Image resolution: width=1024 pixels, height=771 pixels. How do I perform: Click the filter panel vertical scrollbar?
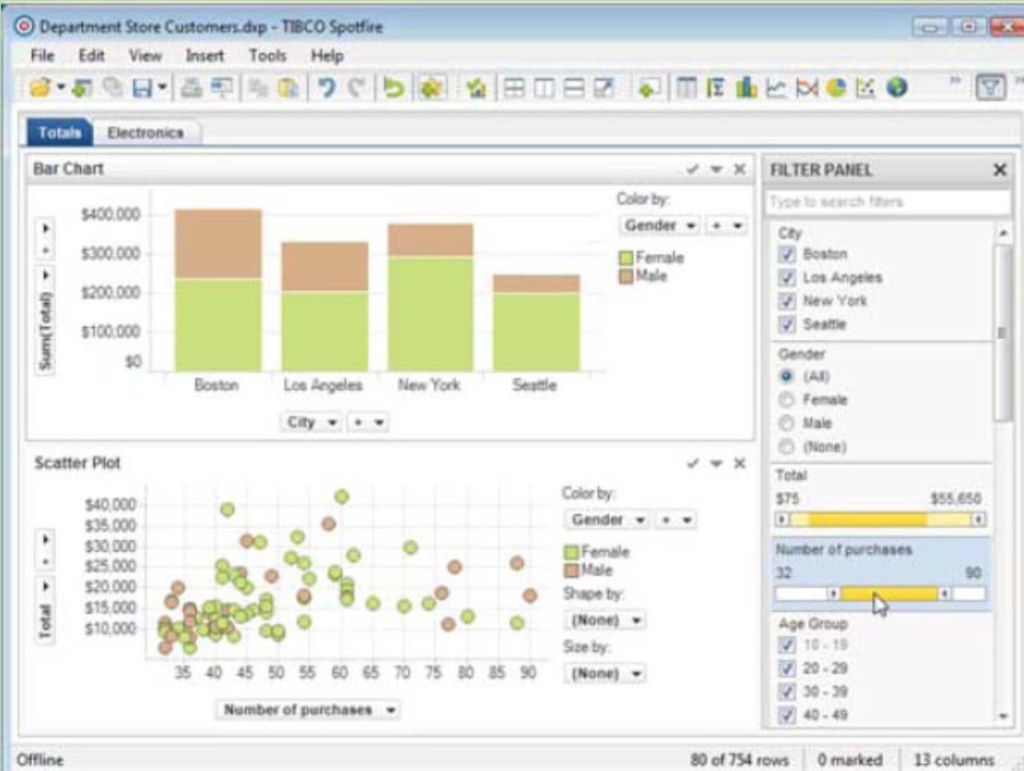pos(1002,333)
